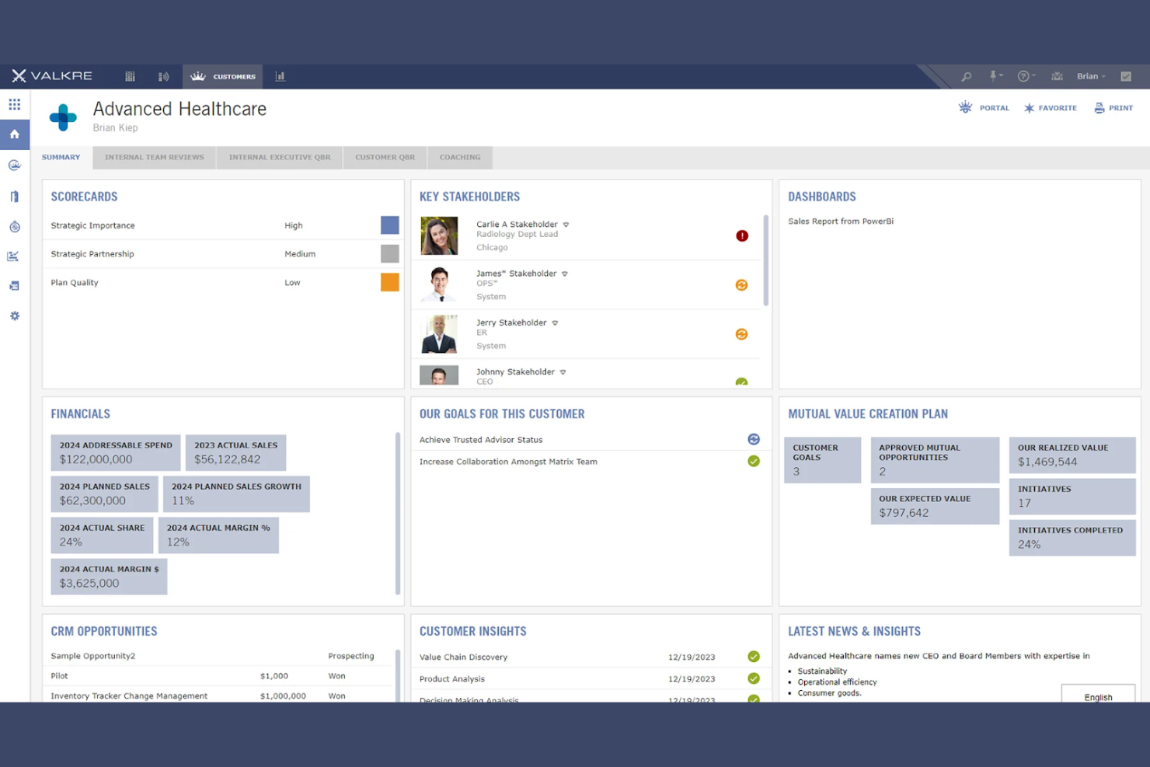Image resolution: width=1150 pixels, height=767 pixels.
Task: Click the orange Plan Quality color indicator
Action: coord(389,282)
